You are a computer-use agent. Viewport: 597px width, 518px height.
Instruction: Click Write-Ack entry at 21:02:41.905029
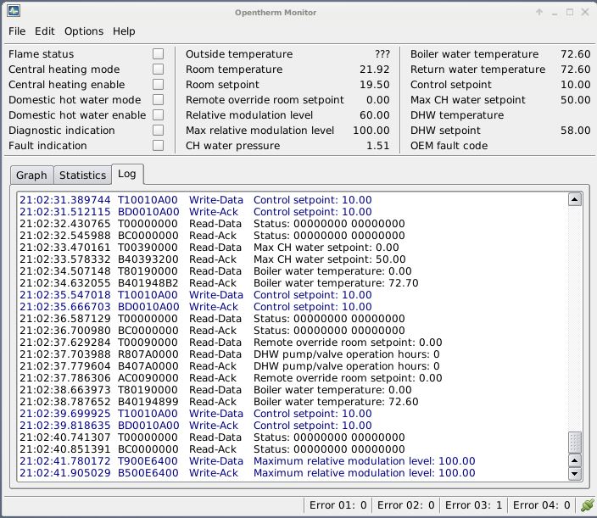click(213, 473)
